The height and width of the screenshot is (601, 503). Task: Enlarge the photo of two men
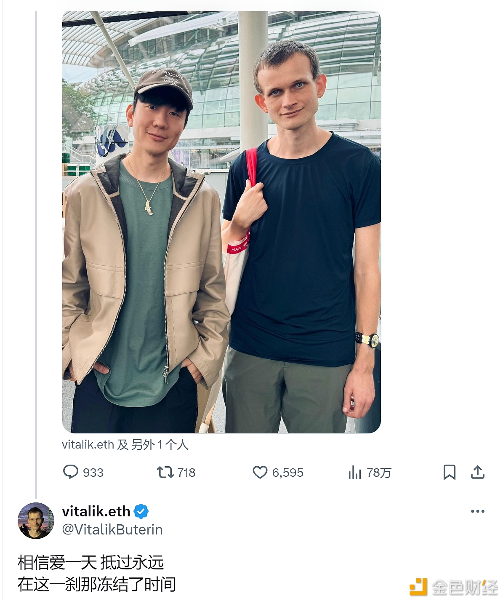pyautogui.click(x=221, y=222)
